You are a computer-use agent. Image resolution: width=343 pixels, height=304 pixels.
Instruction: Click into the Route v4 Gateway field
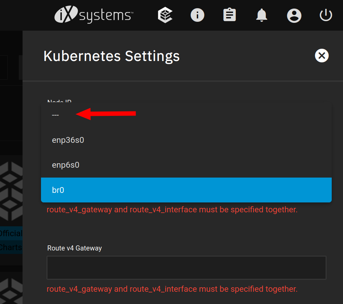click(187, 268)
